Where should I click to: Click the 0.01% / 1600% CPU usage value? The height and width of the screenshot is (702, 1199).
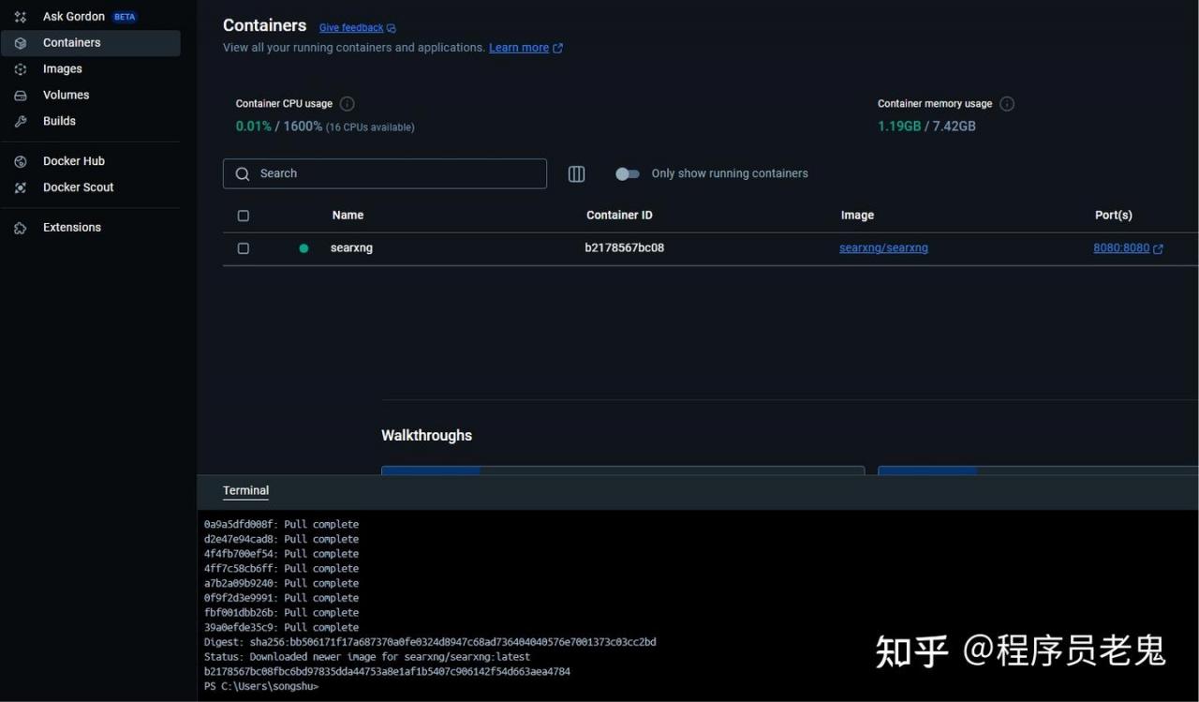coord(279,127)
